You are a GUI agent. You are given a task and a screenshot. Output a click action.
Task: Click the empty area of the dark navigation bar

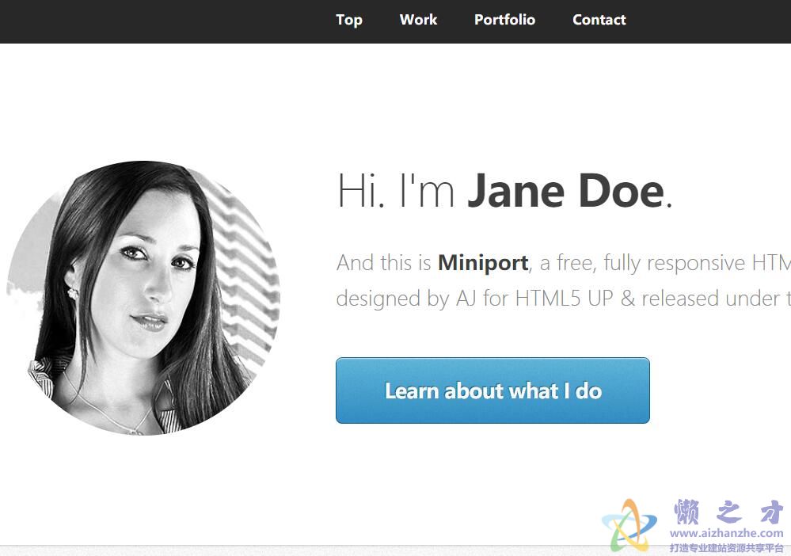tap(162, 21)
